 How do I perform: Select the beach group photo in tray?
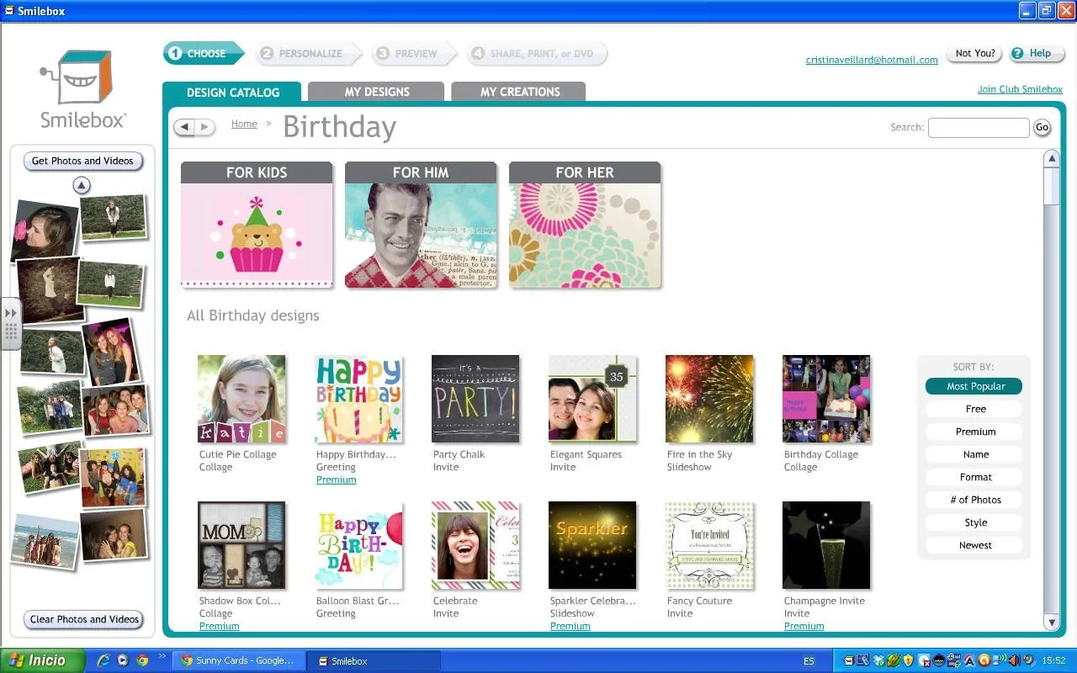pos(45,540)
